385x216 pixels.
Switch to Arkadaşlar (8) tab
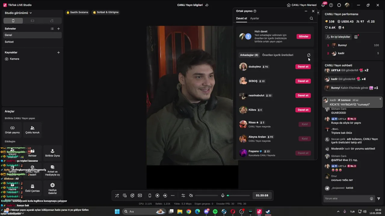coord(249,55)
